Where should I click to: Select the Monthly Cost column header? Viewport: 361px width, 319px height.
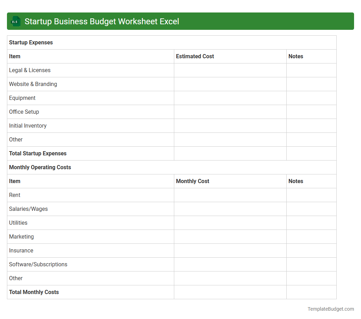[x=192, y=181]
